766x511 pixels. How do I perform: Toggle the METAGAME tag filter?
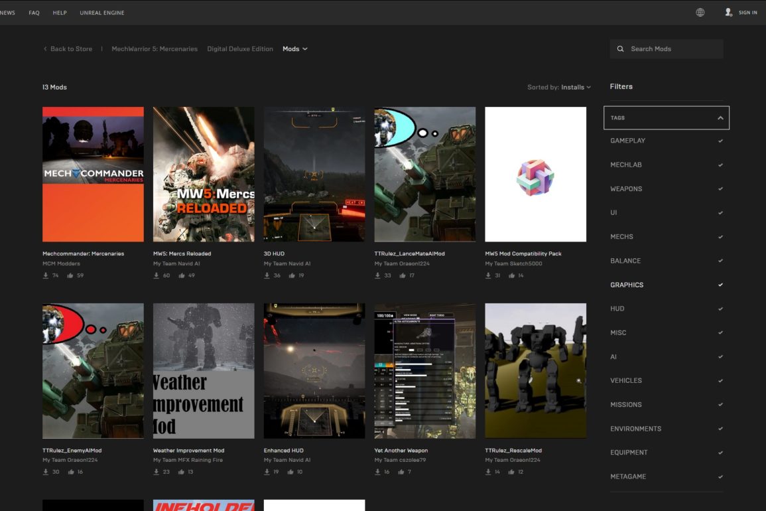[x=667, y=476]
